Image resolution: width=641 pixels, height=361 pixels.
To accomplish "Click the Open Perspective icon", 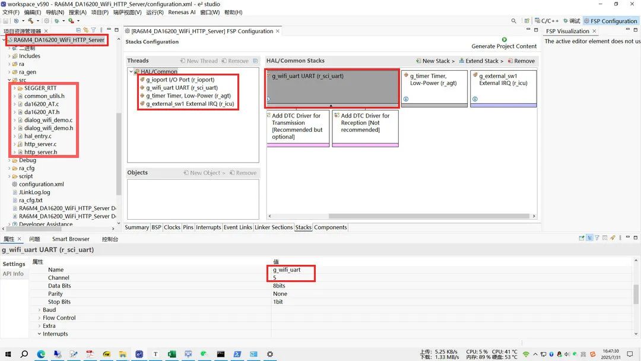I will point(527,21).
